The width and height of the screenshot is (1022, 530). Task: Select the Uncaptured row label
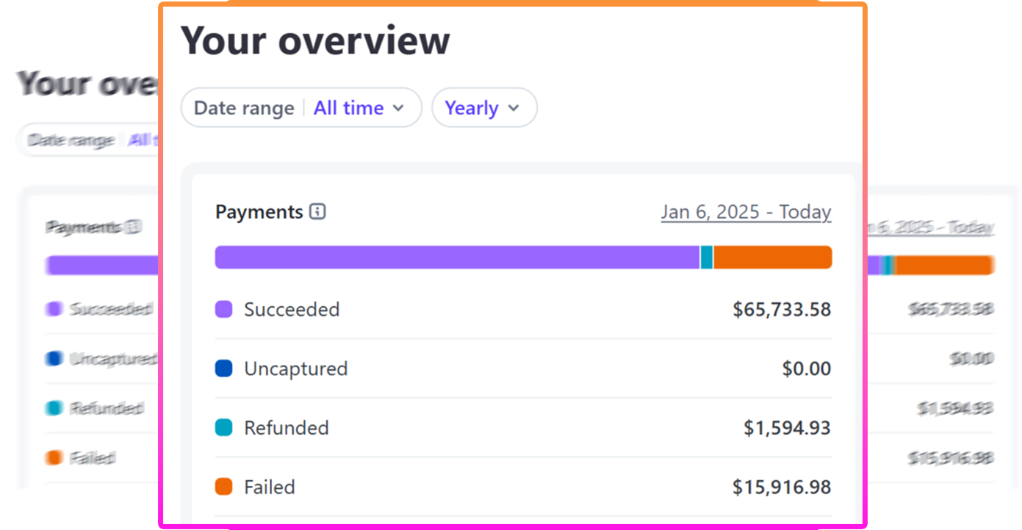click(x=296, y=369)
